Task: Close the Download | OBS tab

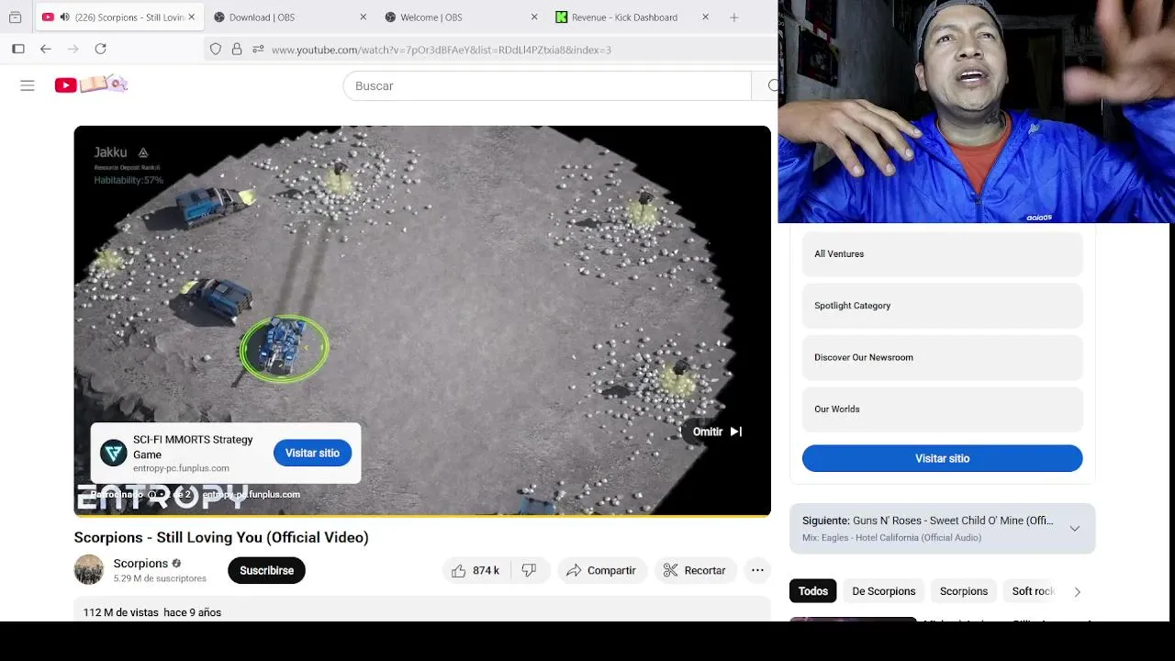Action: [x=363, y=17]
